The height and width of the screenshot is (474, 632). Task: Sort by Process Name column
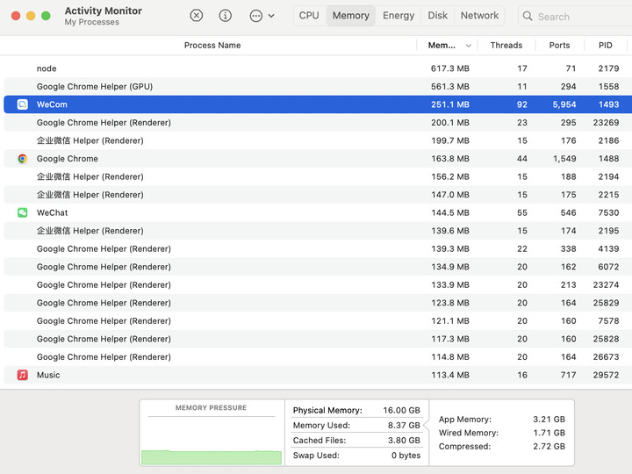coord(212,45)
